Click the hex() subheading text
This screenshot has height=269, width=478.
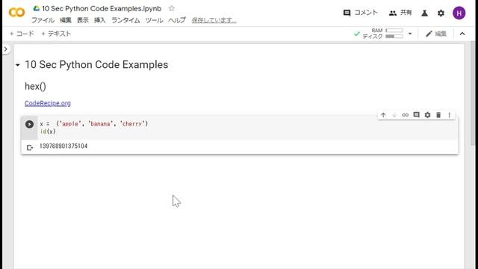point(35,87)
